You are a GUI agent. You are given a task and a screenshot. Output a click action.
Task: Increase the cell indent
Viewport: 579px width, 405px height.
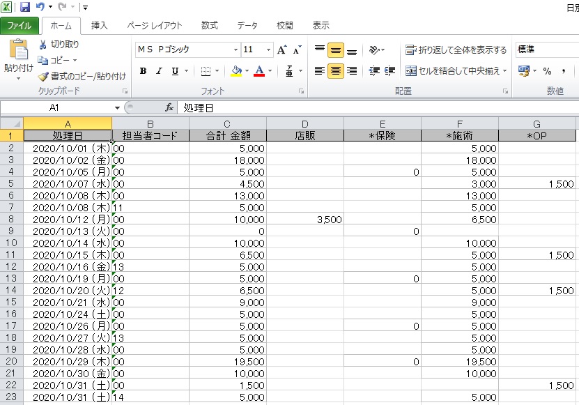coord(390,70)
